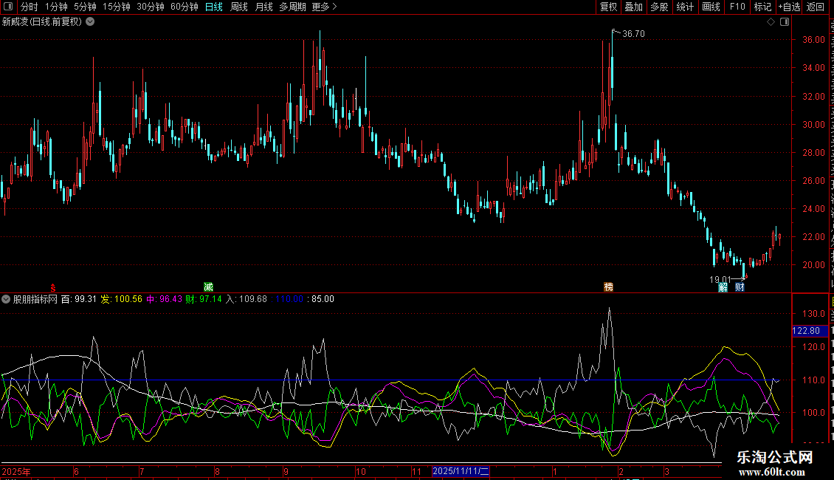Click the 入: 109.68 value
This screenshot has height=480, width=834.
[247, 299]
